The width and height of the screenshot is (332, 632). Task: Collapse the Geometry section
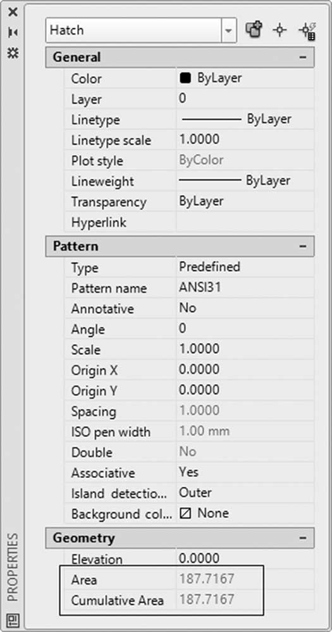303,538
